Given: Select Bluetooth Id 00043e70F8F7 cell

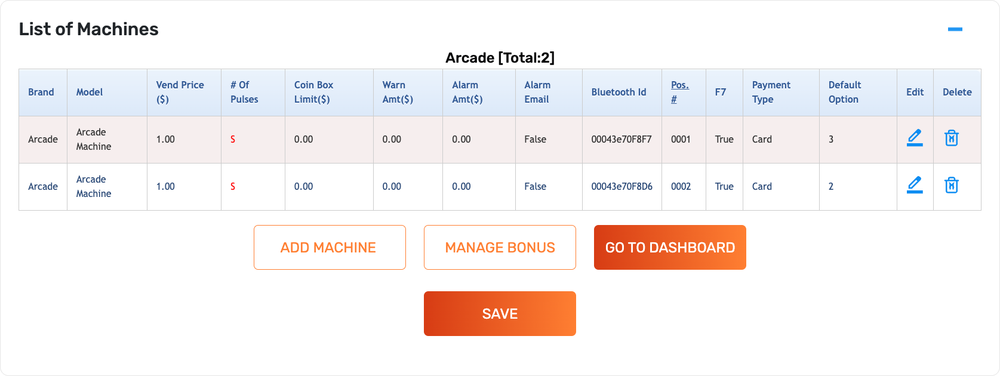Looking at the screenshot, I should (621, 139).
